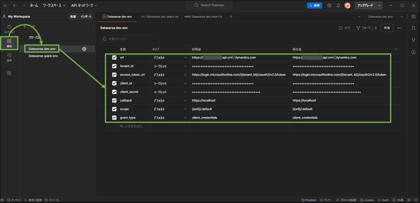Expand the API ネットワーク menu

coord(84,5)
